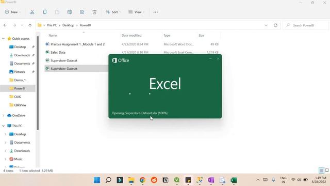Open OneNote from the taskbar
This screenshot has height=186, width=330.
tap(211, 180)
